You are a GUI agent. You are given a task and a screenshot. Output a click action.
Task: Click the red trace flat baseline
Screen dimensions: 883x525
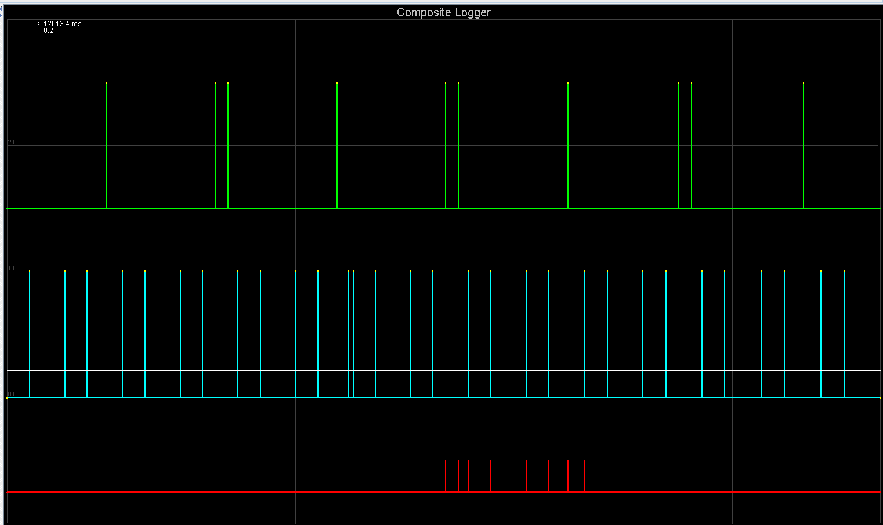(232, 492)
